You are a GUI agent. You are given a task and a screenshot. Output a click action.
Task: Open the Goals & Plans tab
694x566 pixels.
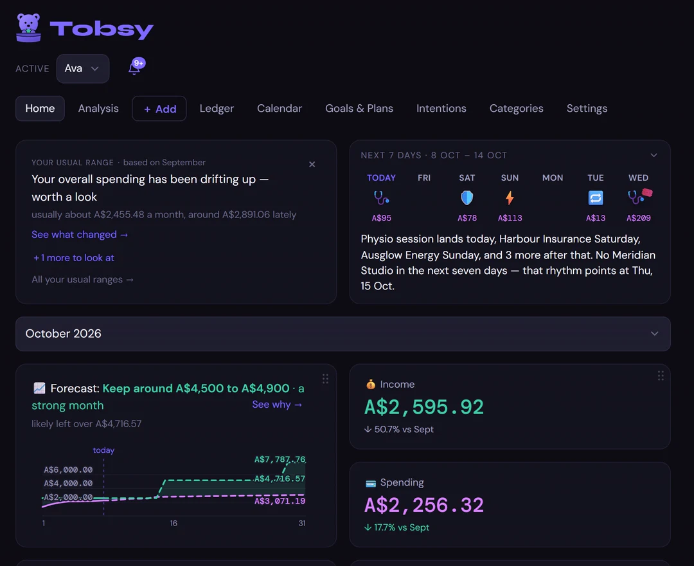tap(359, 109)
